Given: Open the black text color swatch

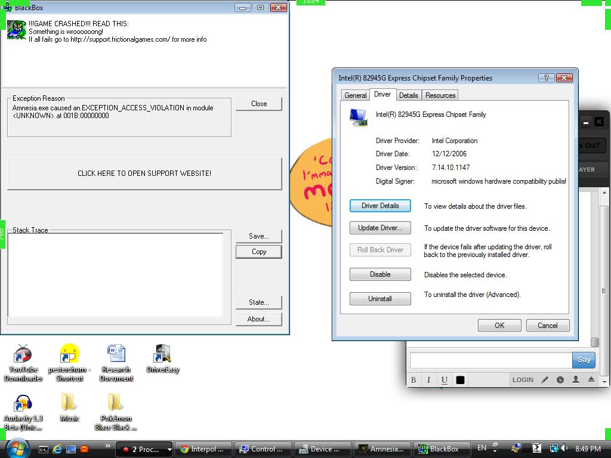Looking at the screenshot, I should [460, 380].
